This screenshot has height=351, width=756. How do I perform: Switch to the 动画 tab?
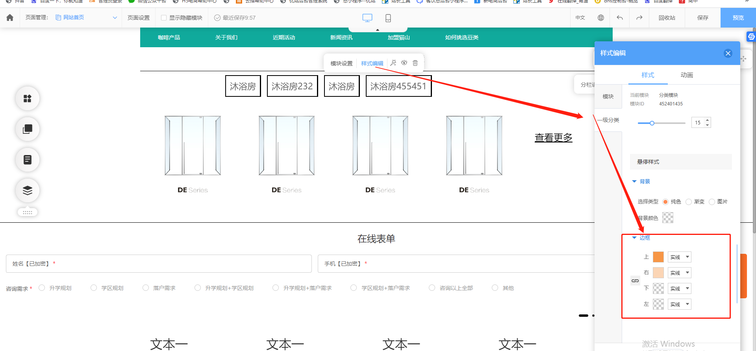pos(687,75)
